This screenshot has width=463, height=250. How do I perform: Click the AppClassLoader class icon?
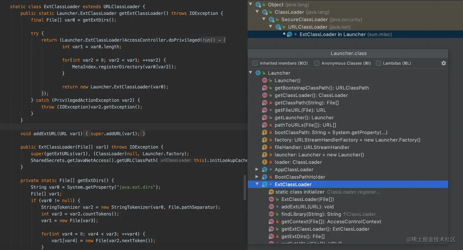[265, 169]
